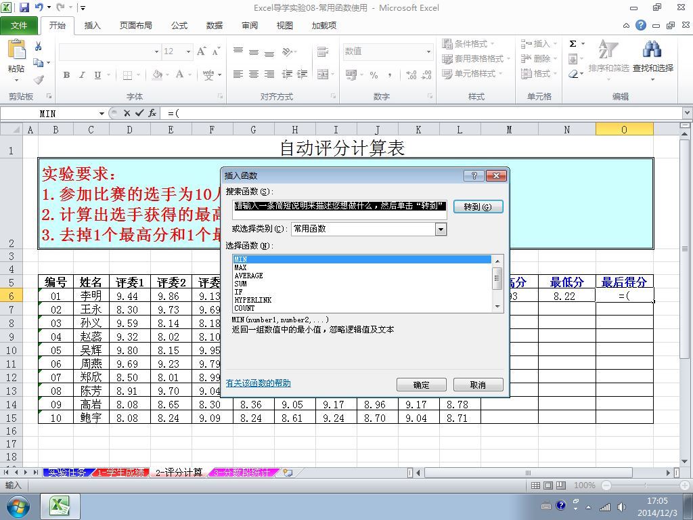Click the Increase font size icon
The width and height of the screenshot is (693, 520).
pyautogui.click(x=201, y=51)
